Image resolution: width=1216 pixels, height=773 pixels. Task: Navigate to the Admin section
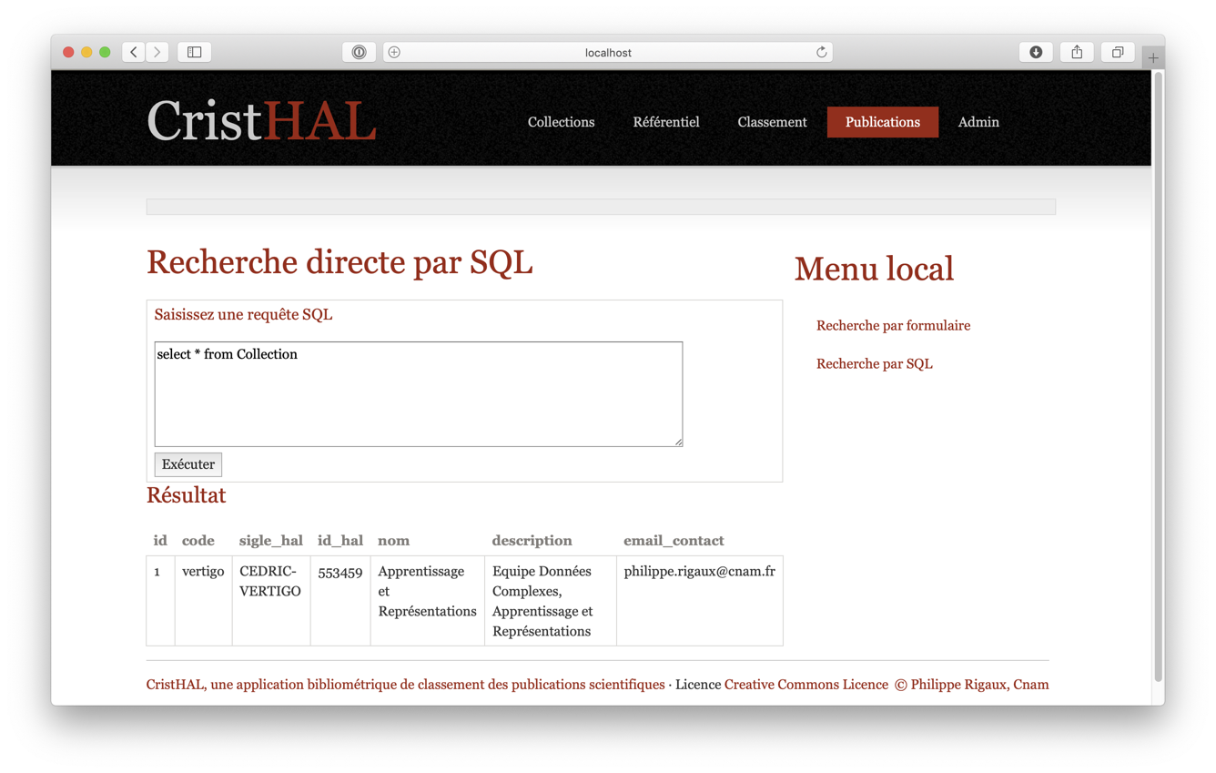pyautogui.click(x=978, y=122)
